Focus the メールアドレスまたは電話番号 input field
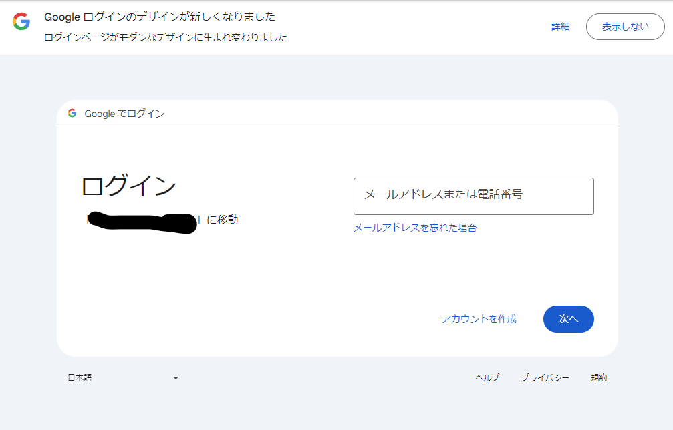The width and height of the screenshot is (673, 430). pyautogui.click(x=473, y=196)
